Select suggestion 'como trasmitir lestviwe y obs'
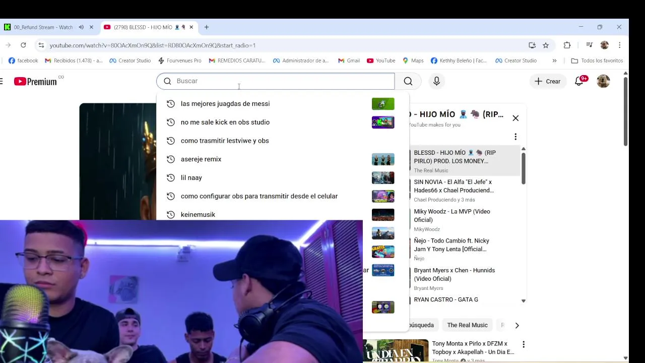This screenshot has width=645, height=363. coord(225,141)
